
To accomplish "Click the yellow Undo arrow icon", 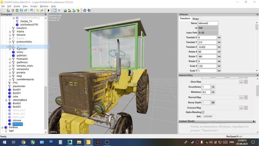I will tap(38, 11).
